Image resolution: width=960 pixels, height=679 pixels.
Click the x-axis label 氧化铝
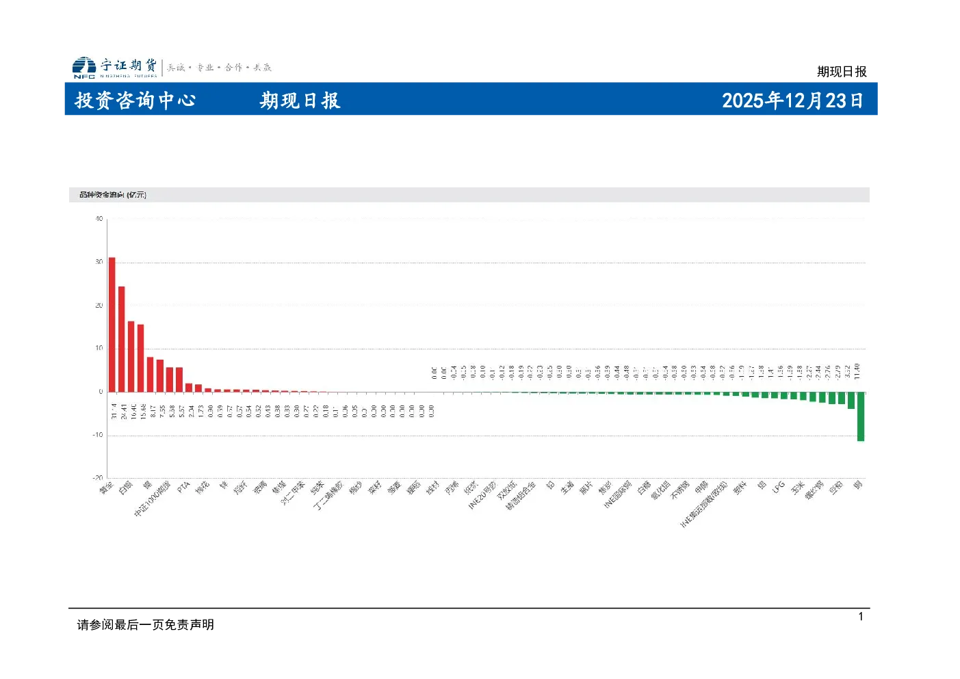[x=660, y=491]
